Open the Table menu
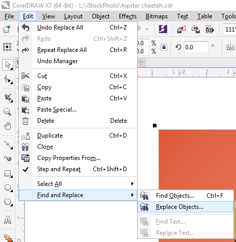Viewport: 236px width, 242px height. point(204,16)
